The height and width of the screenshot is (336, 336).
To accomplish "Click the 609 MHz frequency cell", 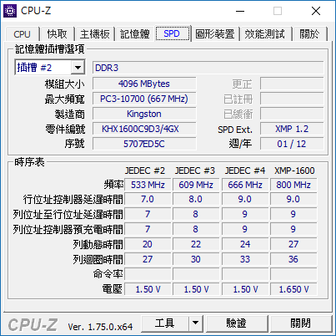I will point(196,185).
